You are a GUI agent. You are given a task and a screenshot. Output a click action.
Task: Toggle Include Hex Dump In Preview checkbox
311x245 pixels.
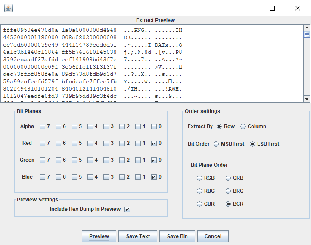128,210
